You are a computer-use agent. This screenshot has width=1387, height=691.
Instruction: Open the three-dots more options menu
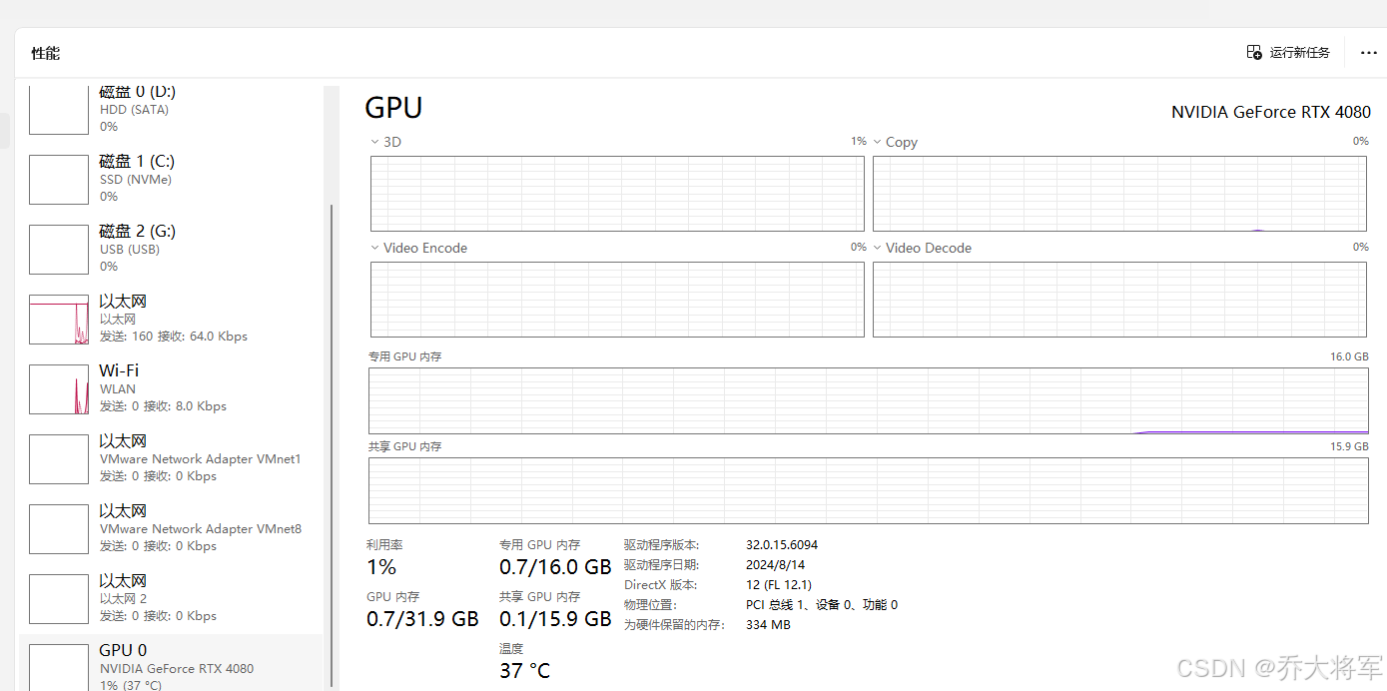[1368, 53]
